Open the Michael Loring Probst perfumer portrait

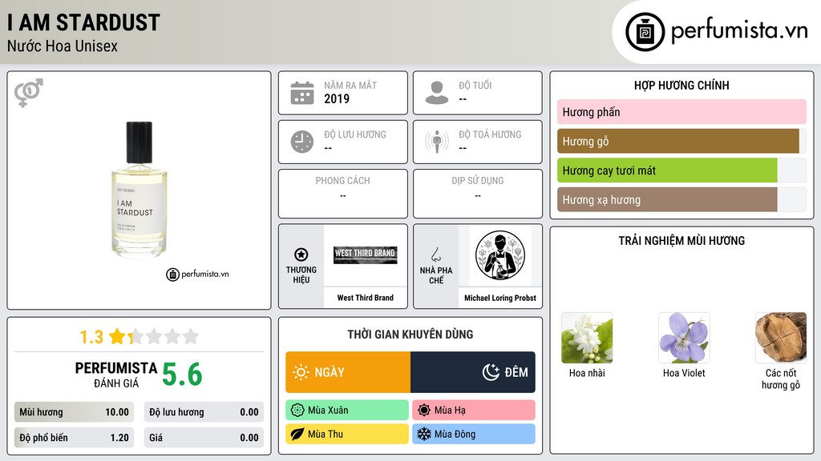pos(500,255)
